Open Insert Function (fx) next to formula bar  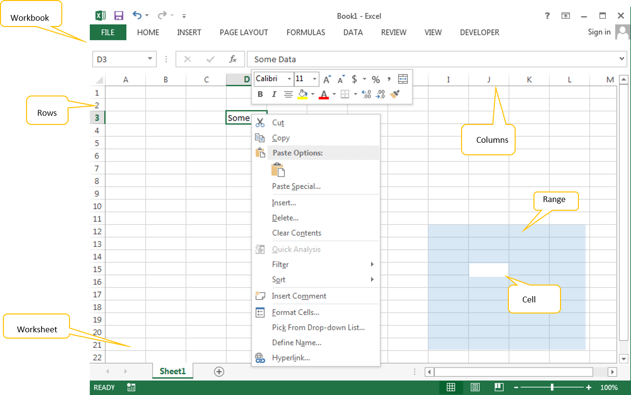coord(233,59)
